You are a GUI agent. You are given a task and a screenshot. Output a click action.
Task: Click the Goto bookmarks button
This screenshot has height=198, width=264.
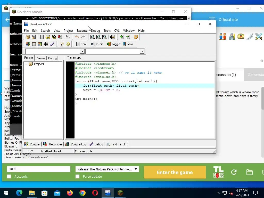[x=128, y=44]
